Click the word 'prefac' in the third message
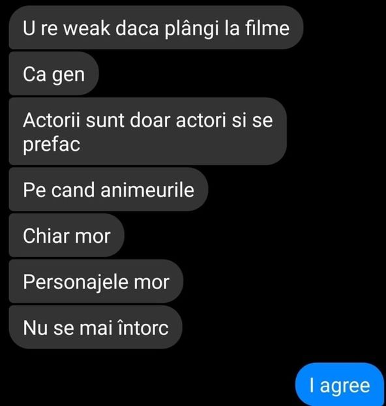Screen dimensions: 386x406 tap(52, 144)
